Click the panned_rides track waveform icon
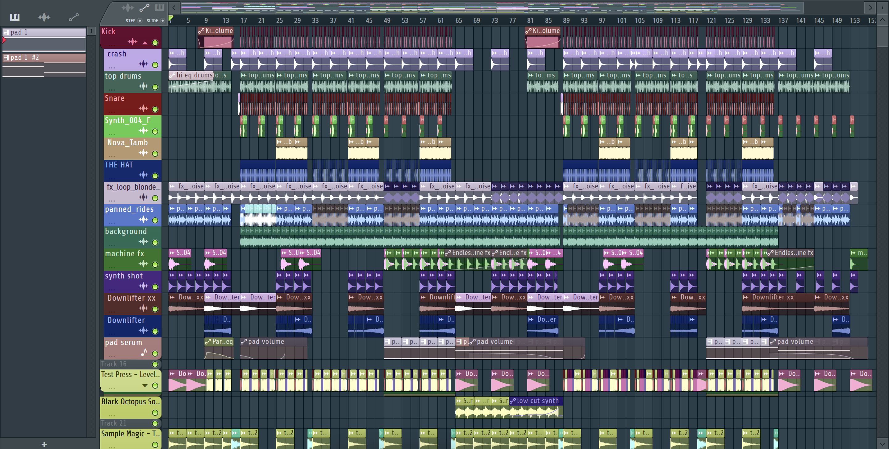This screenshot has width=889, height=449. pyautogui.click(x=143, y=219)
